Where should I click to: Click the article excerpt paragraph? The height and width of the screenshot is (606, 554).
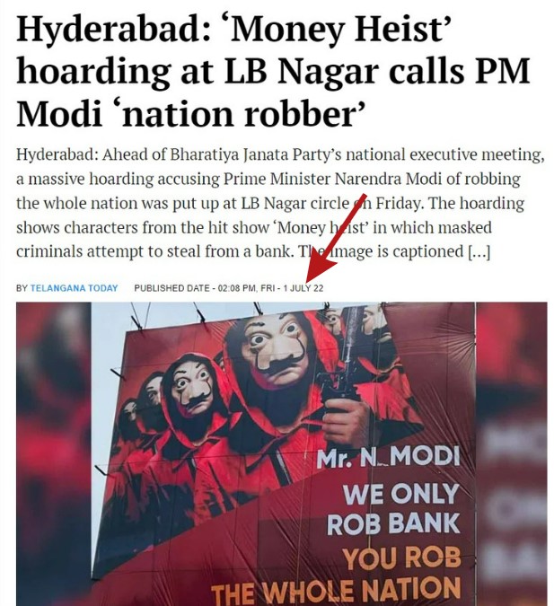[280, 203]
